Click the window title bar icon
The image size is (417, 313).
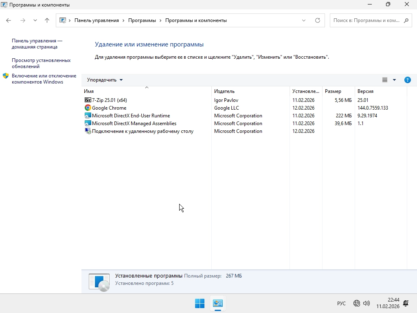(x=4, y=5)
